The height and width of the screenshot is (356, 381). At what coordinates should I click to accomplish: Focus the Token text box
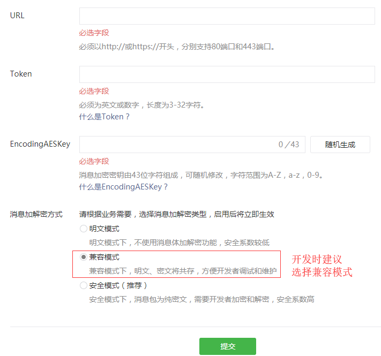tap(227, 74)
